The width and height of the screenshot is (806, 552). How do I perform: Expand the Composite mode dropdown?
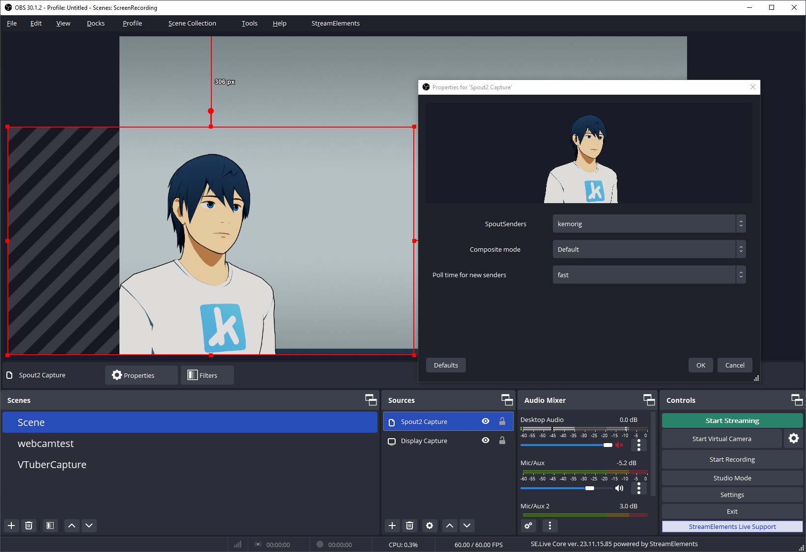click(649, 249)
